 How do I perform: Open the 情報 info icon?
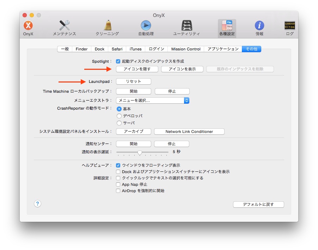coord(259,28)
